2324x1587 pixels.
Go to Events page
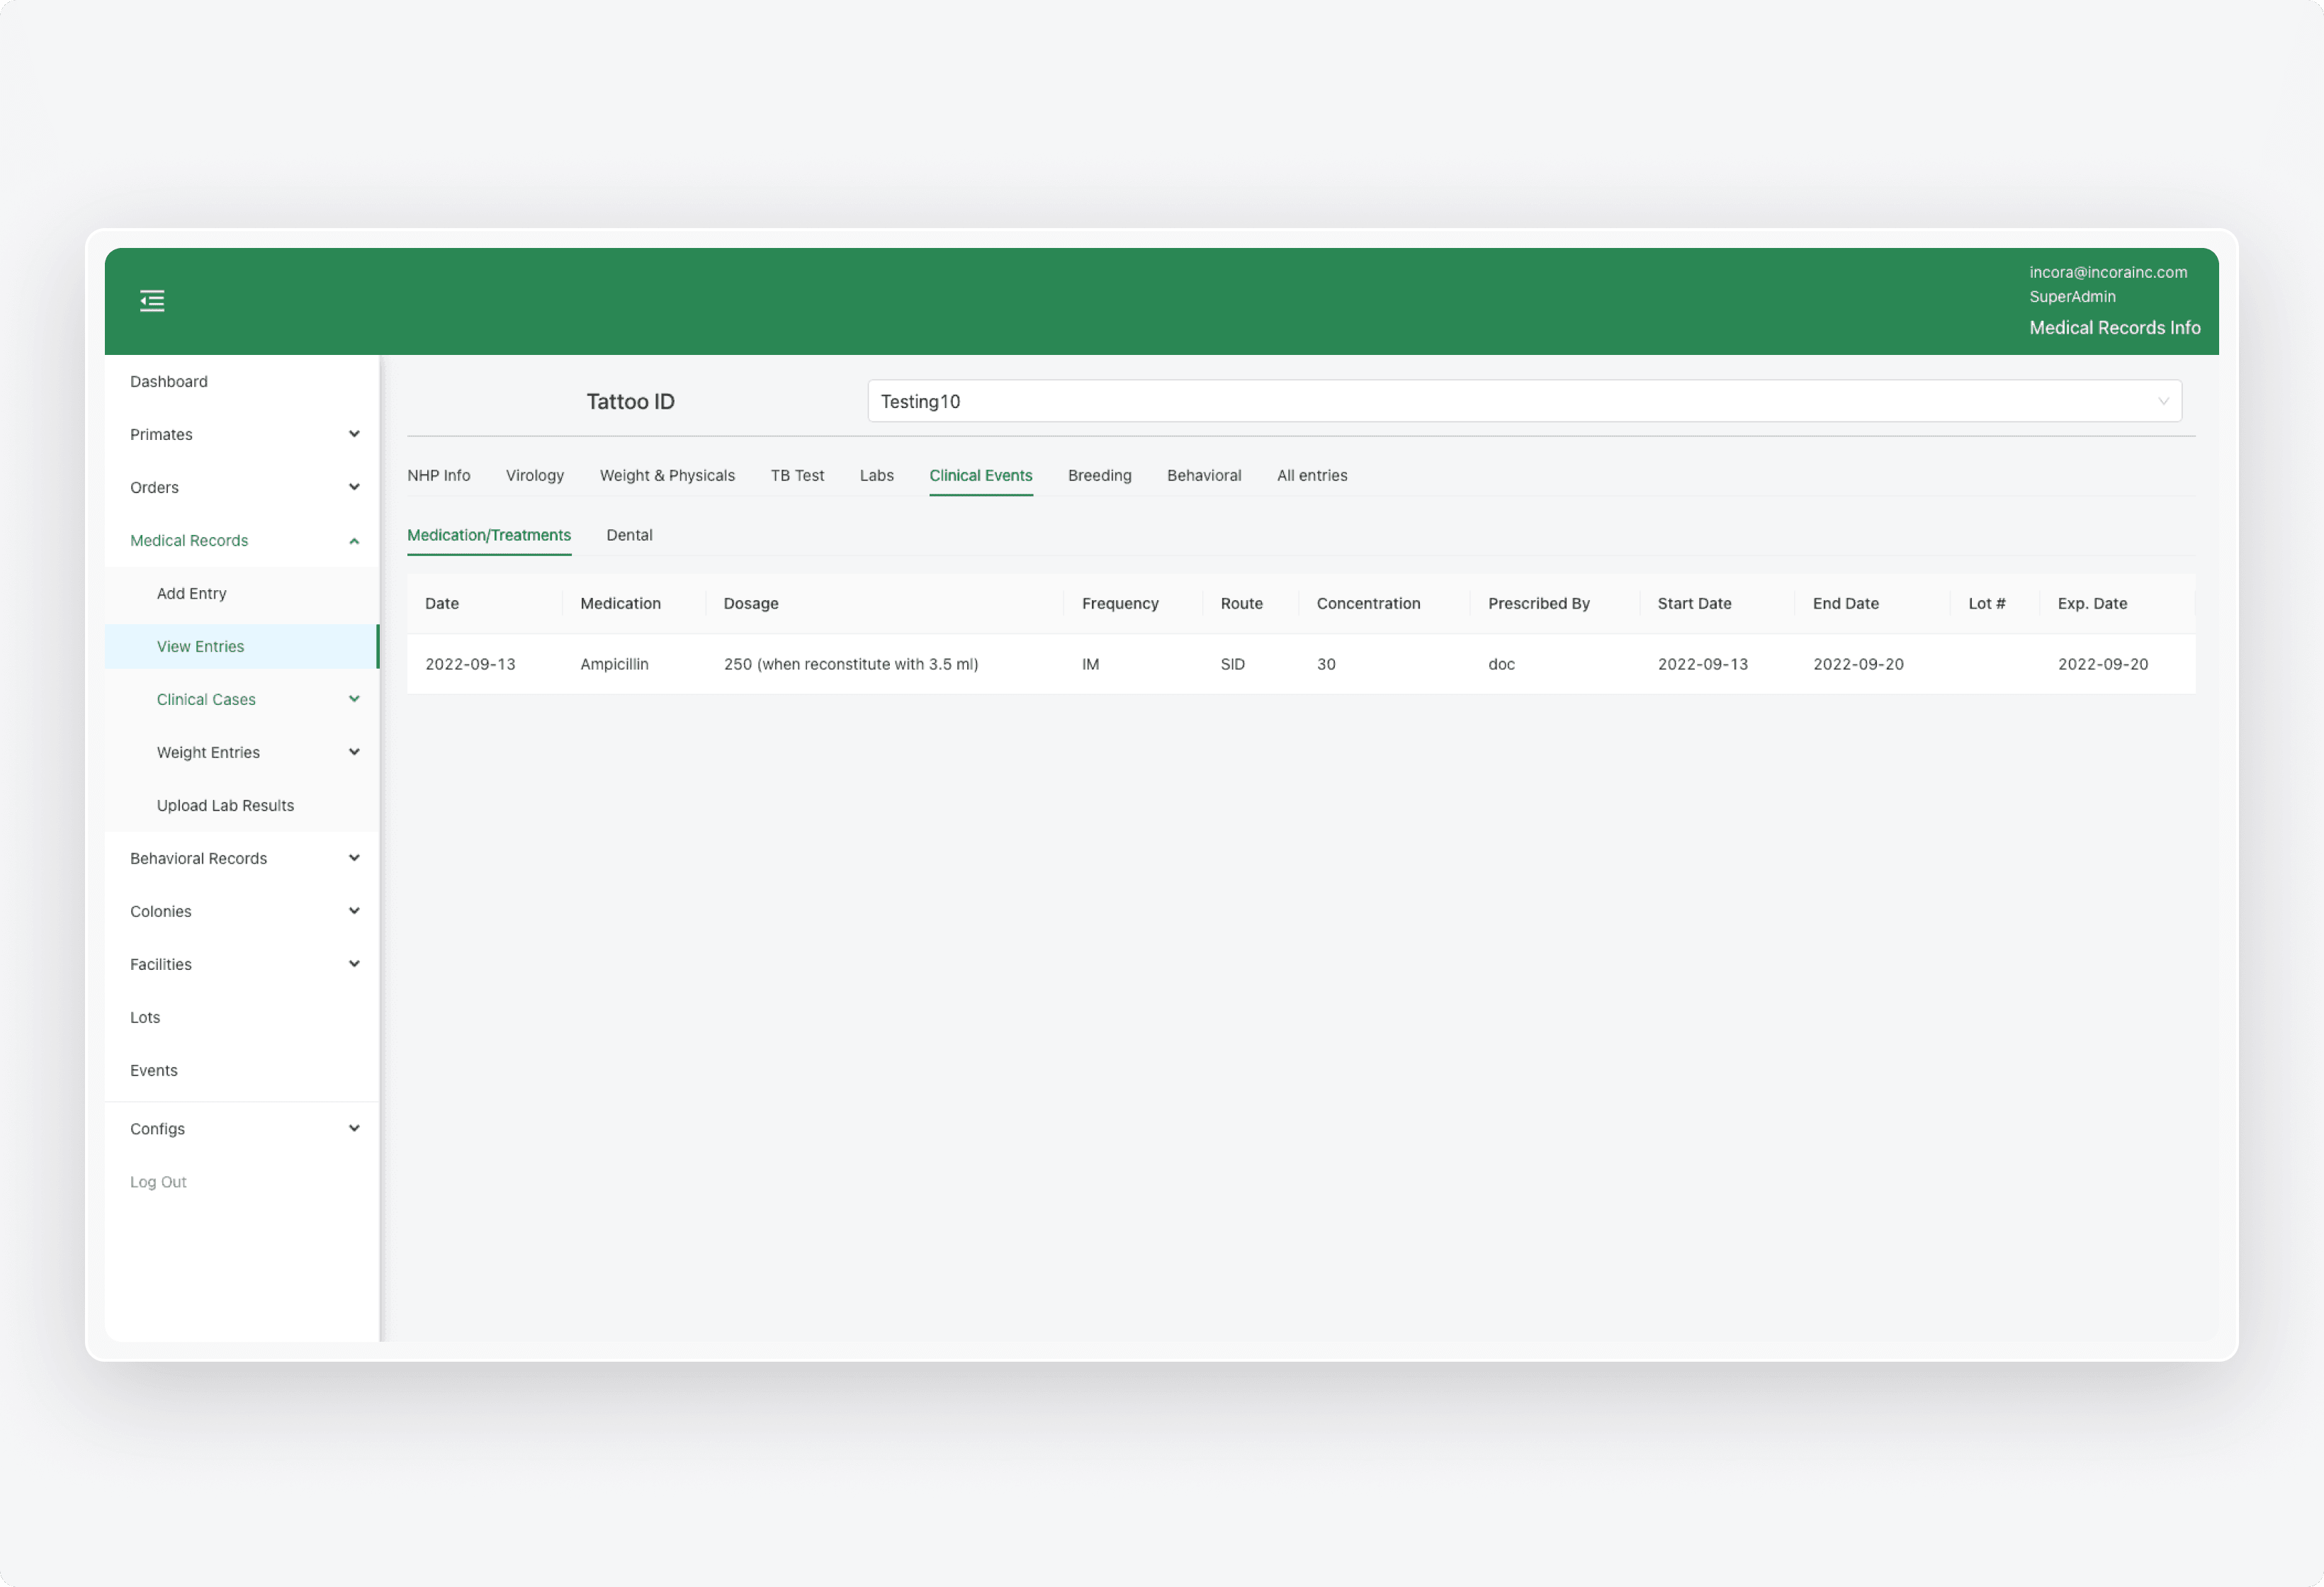tap(153, 1070)
